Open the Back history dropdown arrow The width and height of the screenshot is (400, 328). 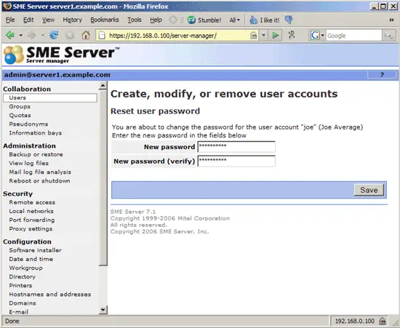point(20,35)
